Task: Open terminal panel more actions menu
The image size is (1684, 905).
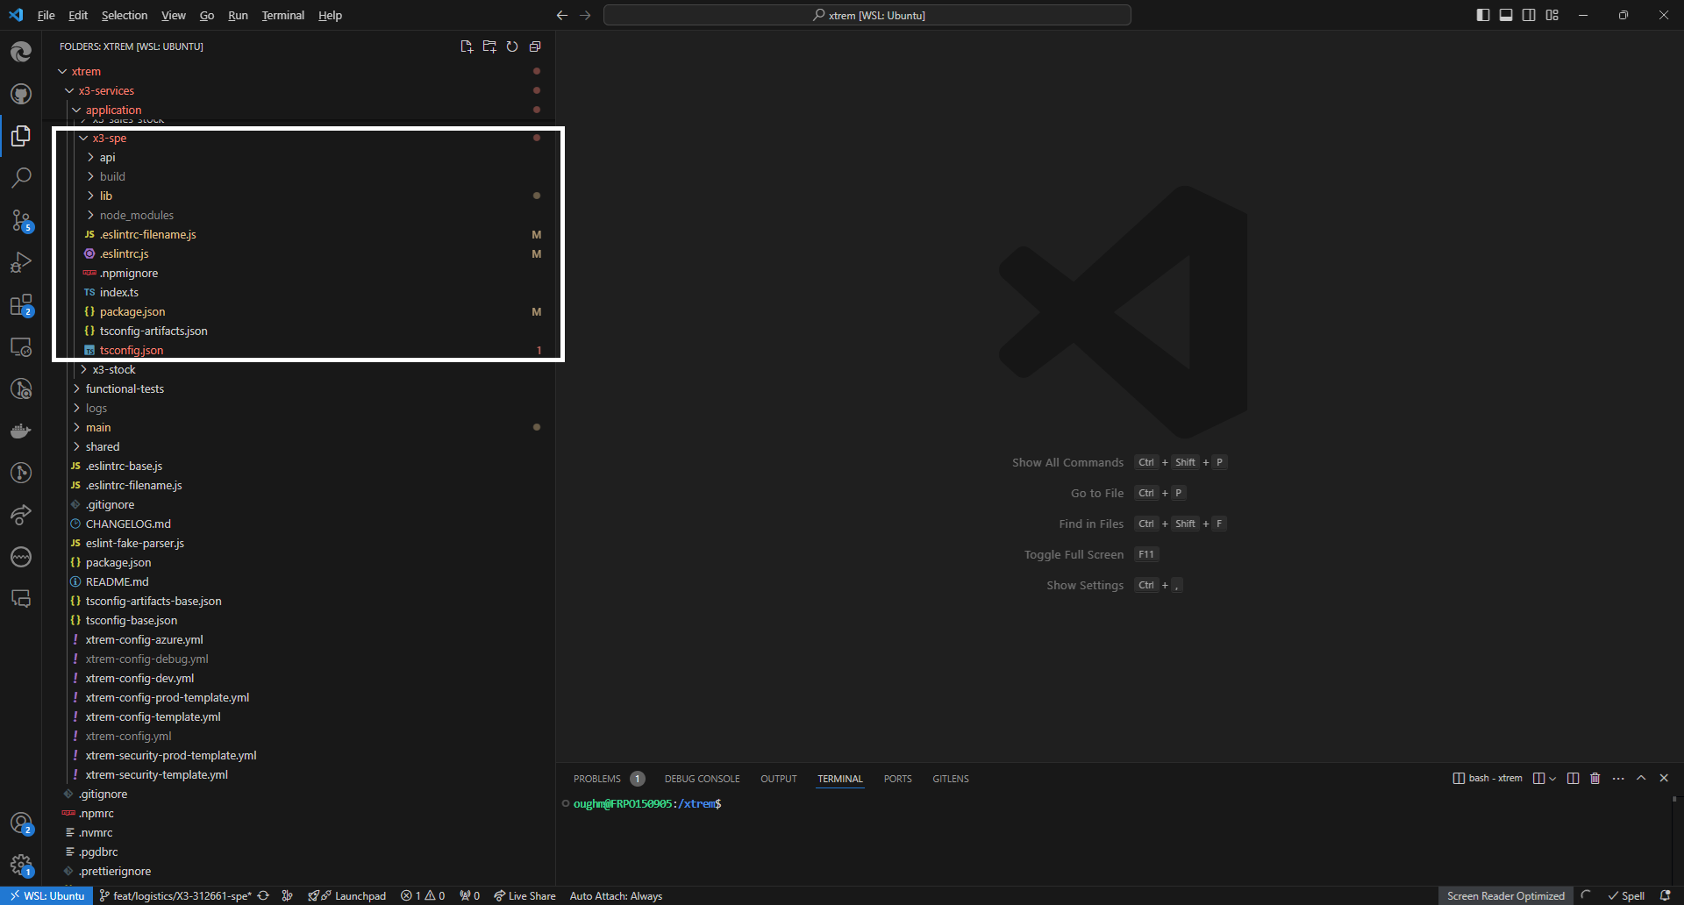Action: (1618, 778)
